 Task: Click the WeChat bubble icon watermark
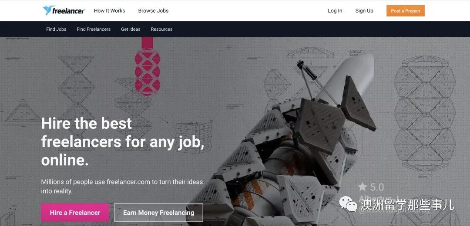coord(348,204)
